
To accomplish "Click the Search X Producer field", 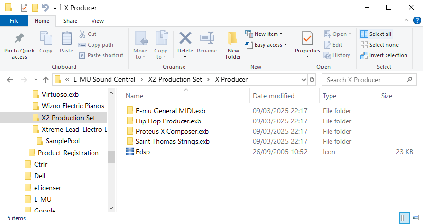I will coord(369,80).
